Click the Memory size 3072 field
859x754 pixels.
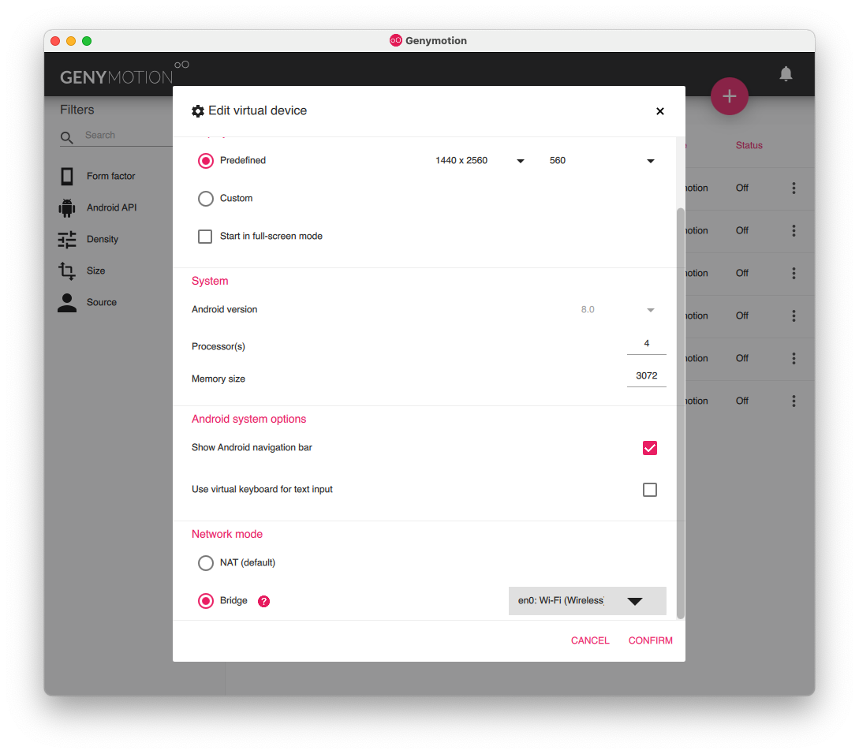click(x=647, y=376)
